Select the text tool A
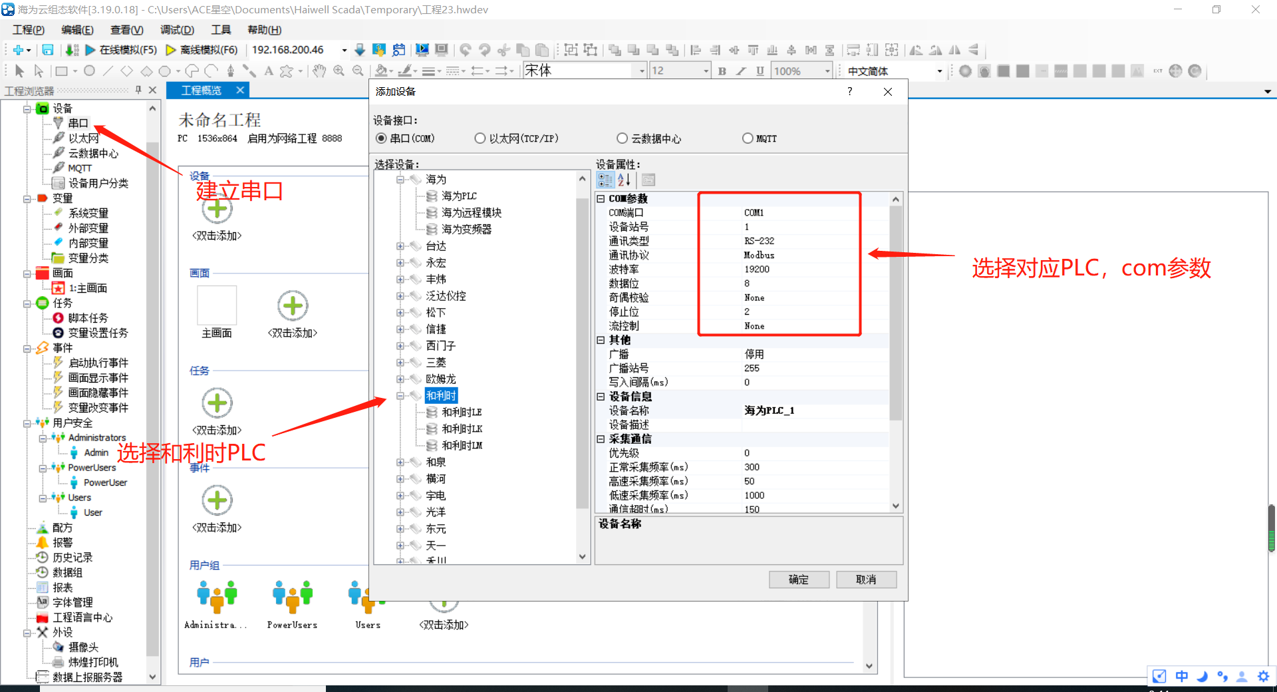 coord(269,71)
